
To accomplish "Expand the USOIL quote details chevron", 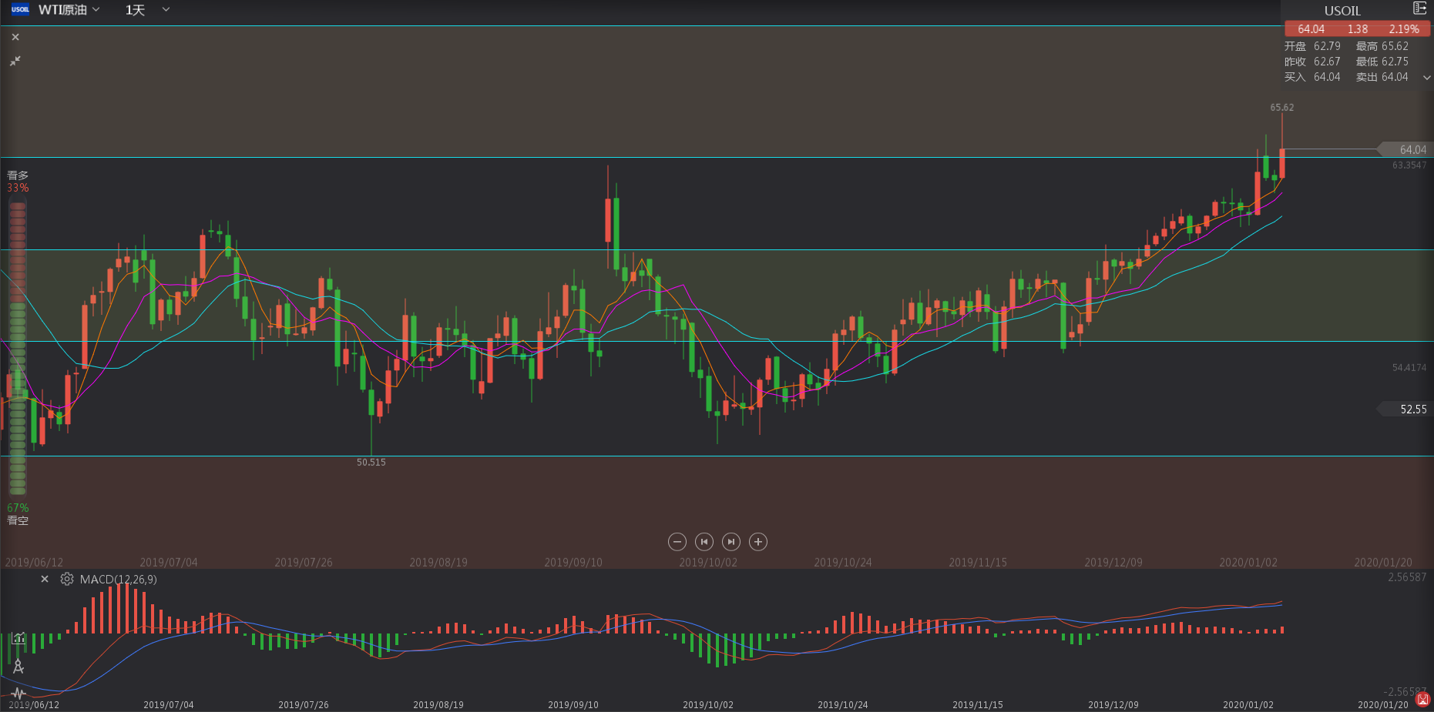I will tap(1426, 78).
